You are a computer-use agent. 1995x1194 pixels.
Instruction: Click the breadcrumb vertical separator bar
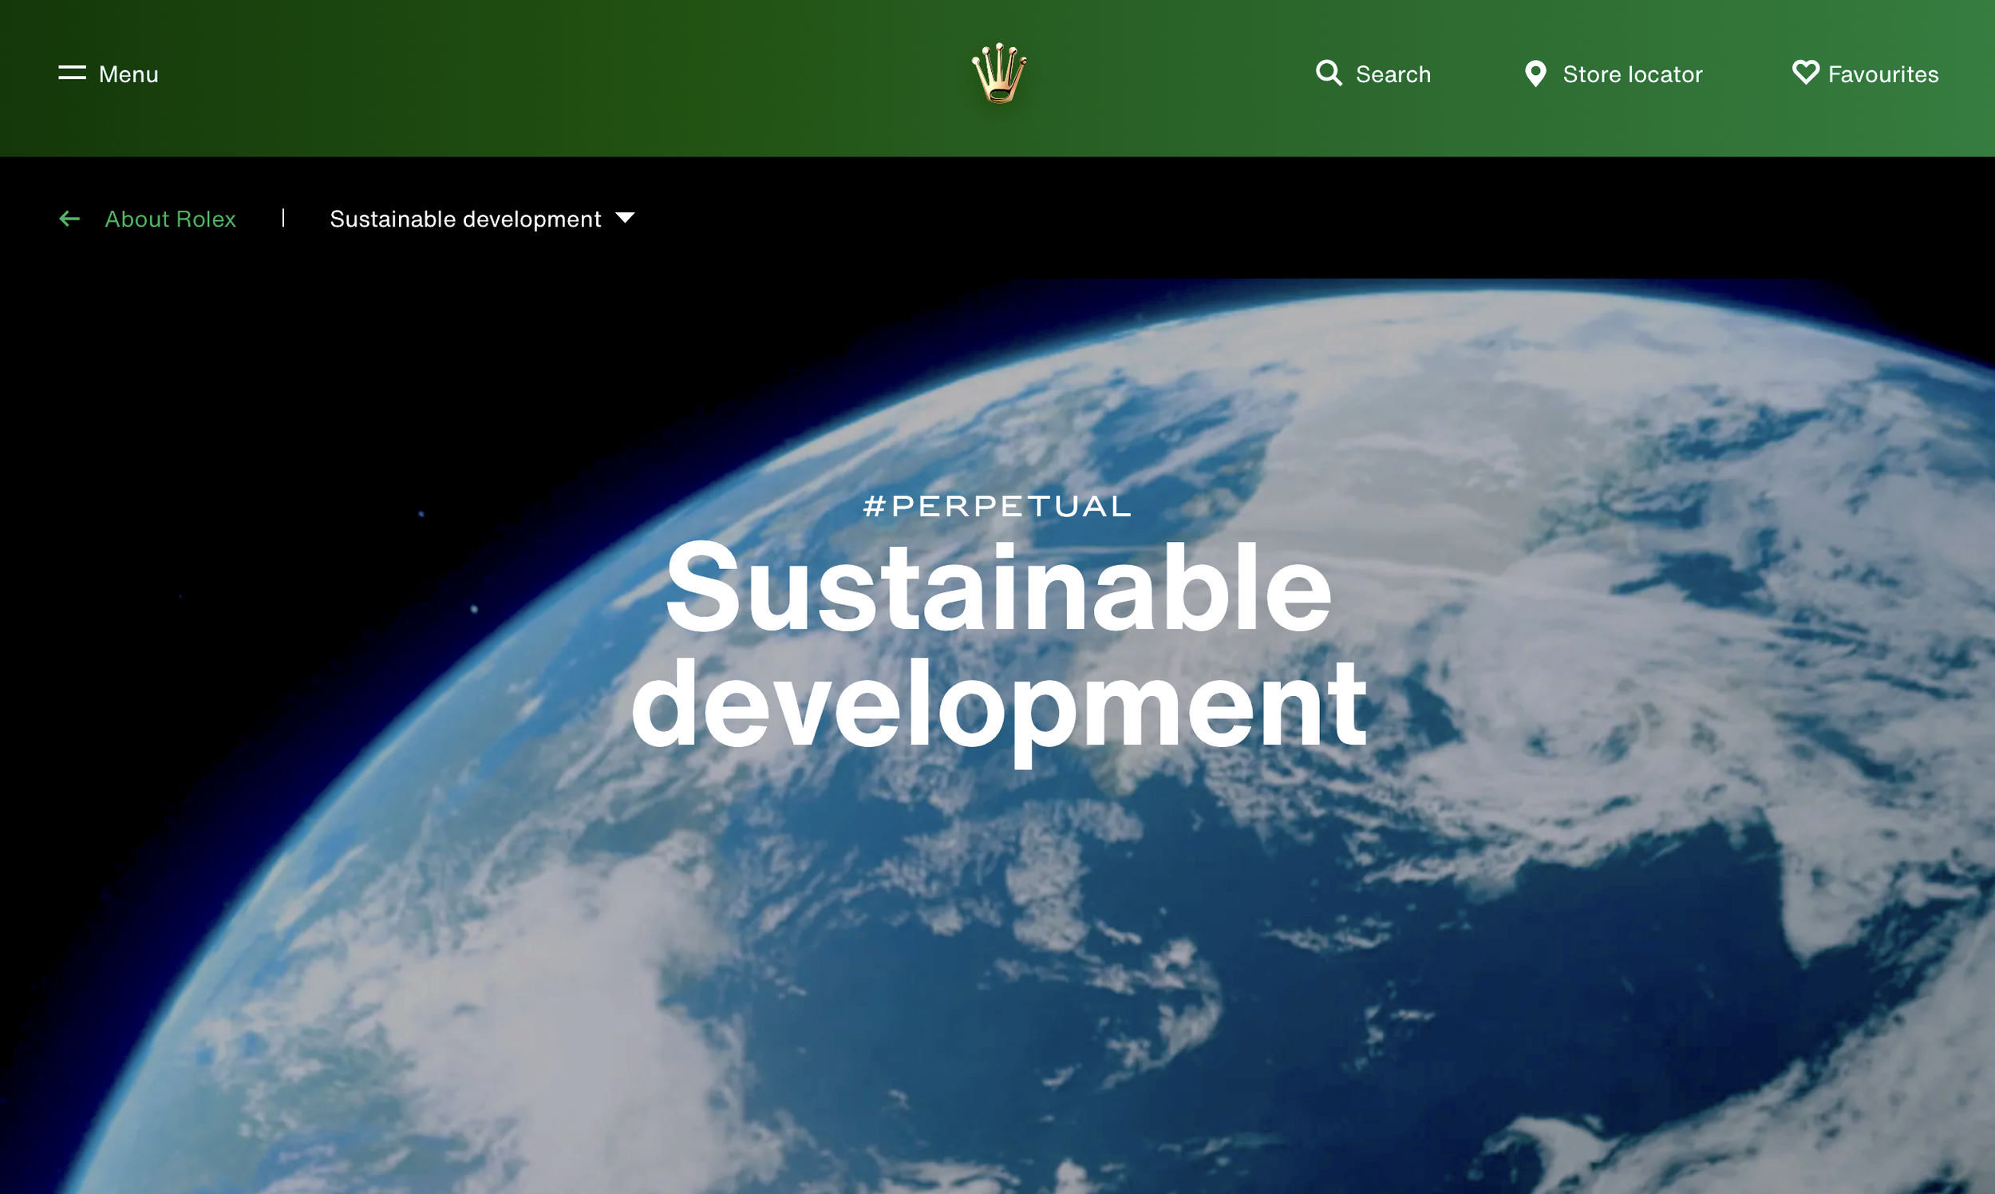pos(283,218)
